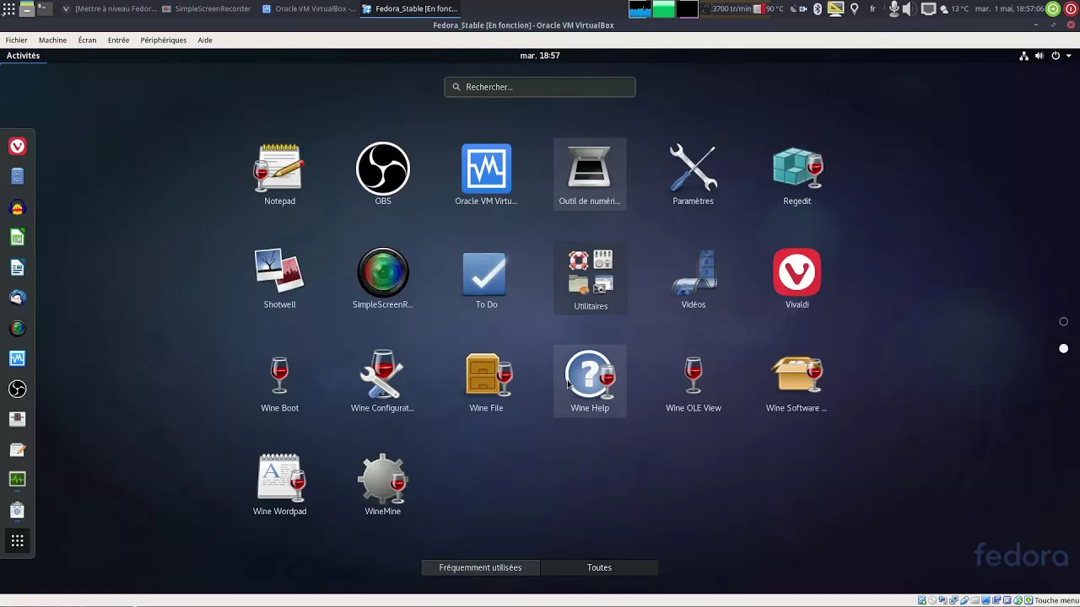Open OBS from the left dock
The height and width of the screenshot is (607, 1080).
(x=17, y=389)
